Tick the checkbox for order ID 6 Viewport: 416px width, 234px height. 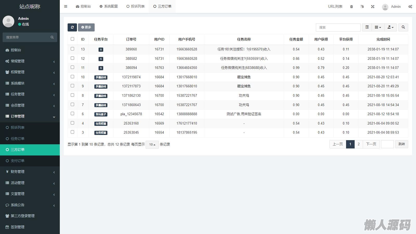click(72, 114)
